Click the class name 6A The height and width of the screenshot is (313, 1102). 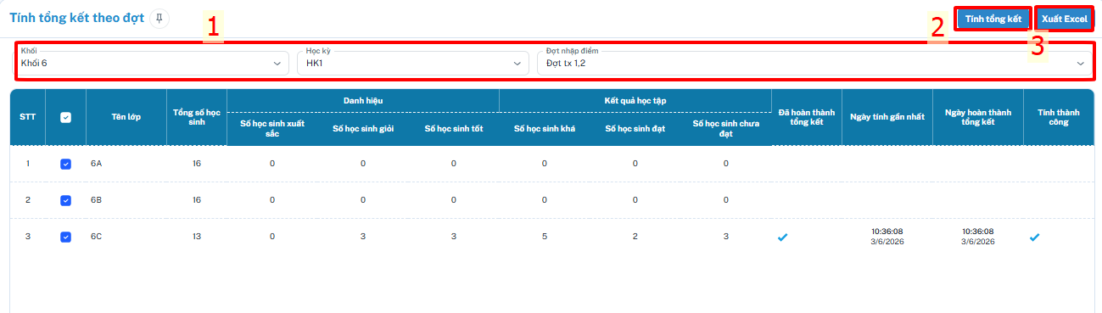click(96, 164)
